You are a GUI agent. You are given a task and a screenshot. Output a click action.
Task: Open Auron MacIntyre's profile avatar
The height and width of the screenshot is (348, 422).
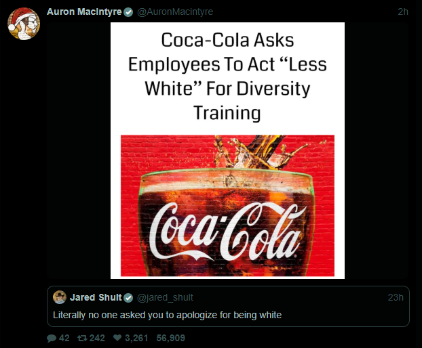point(24,24)
